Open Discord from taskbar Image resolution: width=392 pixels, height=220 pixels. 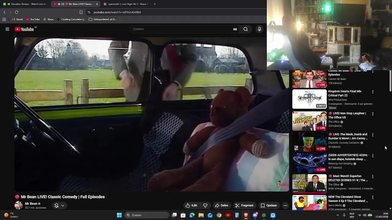255,215
